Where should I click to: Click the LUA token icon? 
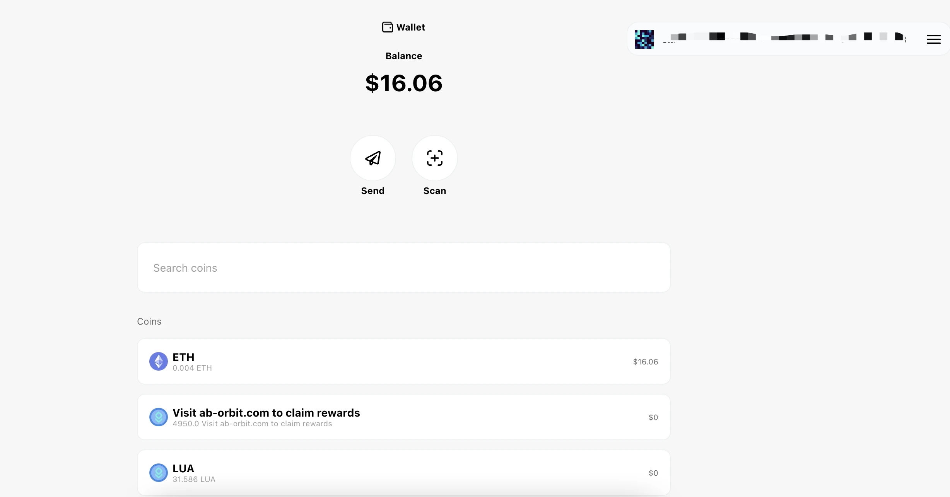159,473
